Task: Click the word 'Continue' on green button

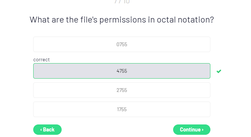Action: point(190,130)
